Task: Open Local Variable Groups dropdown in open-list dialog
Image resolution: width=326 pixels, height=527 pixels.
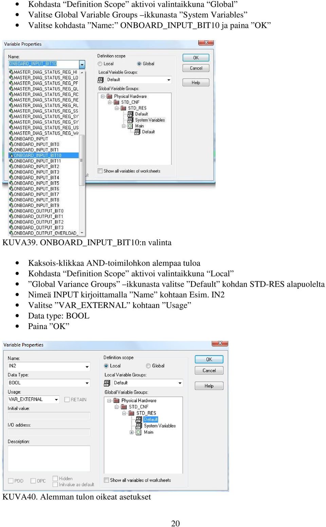Action: (x=169, y=80)
